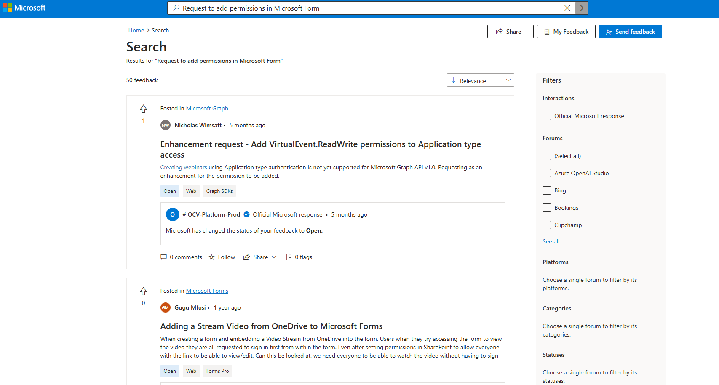This screenshot has height=385, width=719.
Task: Go to Home breadcrumb link
Action: pos(136,30)
